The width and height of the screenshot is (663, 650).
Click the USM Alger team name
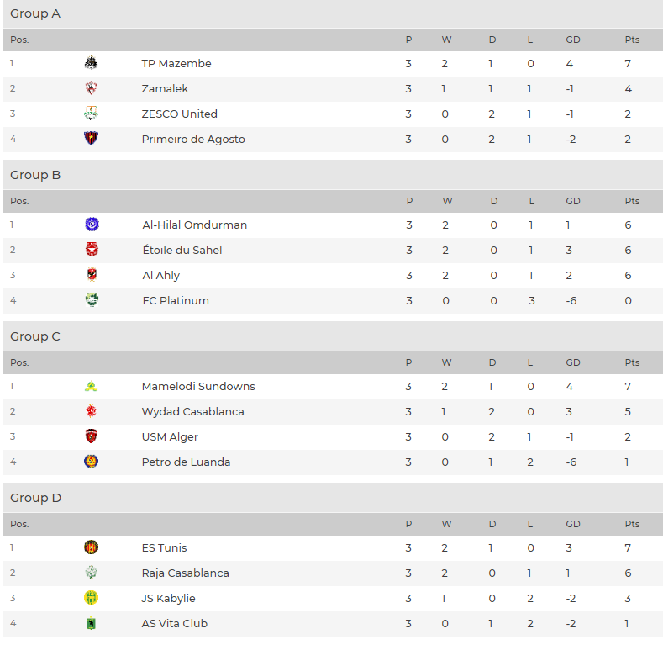point(170,436)
